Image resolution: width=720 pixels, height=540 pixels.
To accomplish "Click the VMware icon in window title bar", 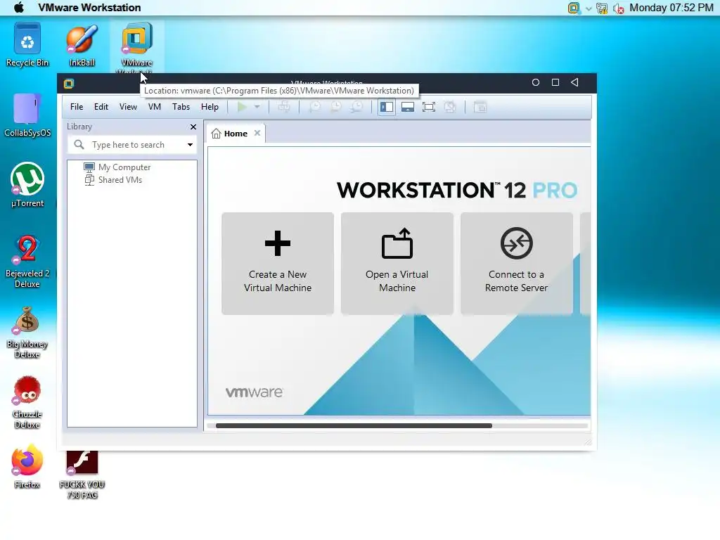I will pyautogui.click(x=69, y=84).
